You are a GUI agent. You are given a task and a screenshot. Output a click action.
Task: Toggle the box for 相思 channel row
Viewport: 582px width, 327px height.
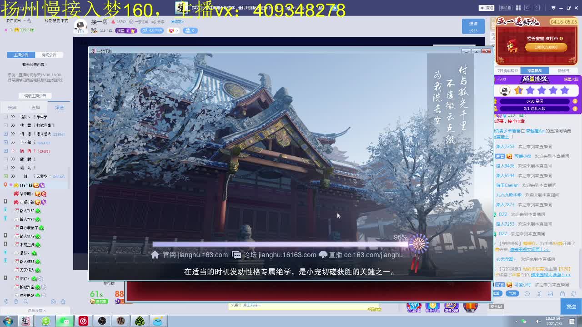(5, 134)
